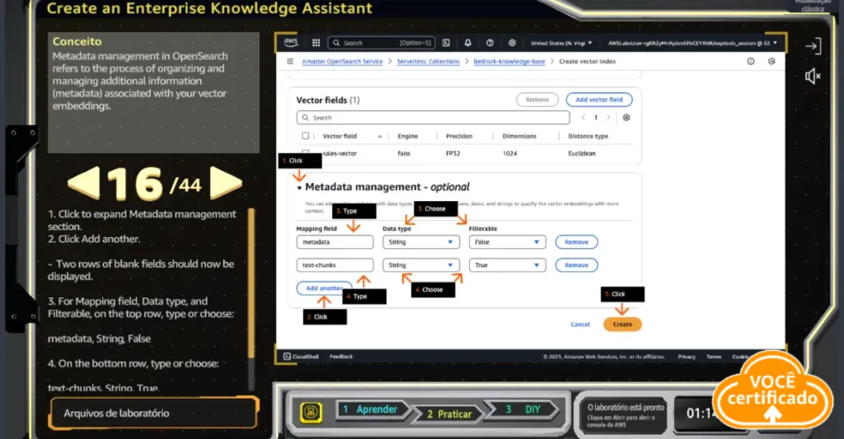Switch to the Aprender tab

coord(373,409)
